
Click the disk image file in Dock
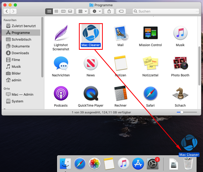(x=174, y=164)
